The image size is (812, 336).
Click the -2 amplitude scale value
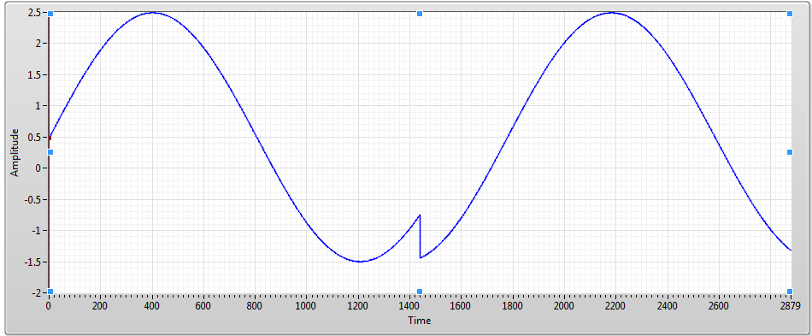click(x=36, y=292)
